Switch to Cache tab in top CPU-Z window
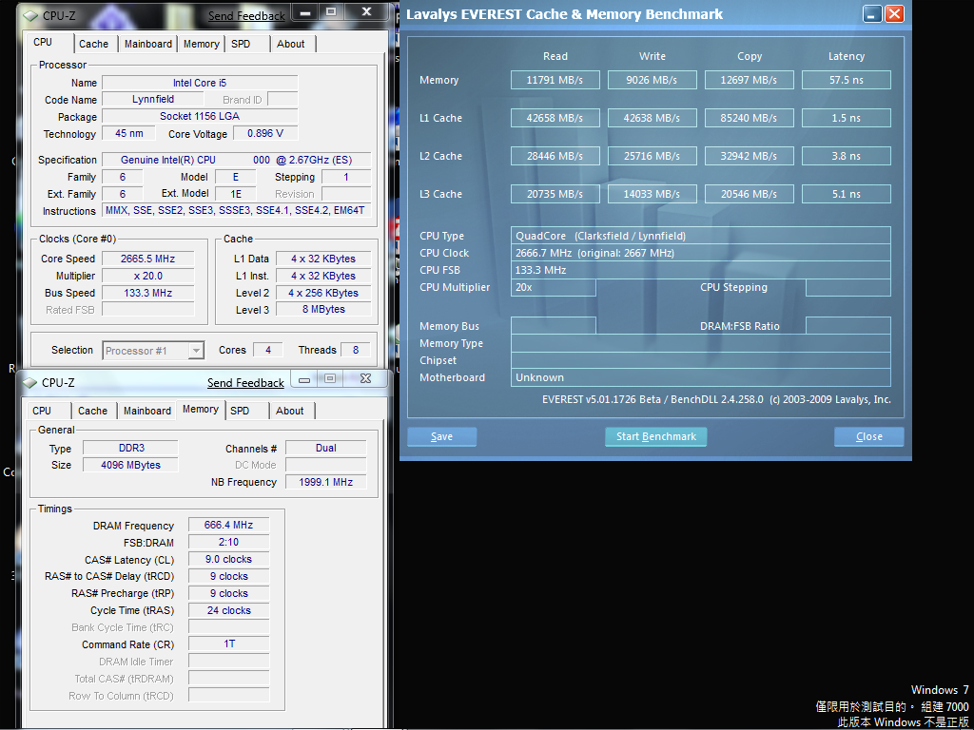 94,44
